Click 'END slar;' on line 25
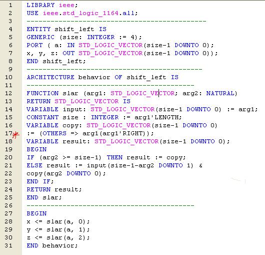 pyautogui.click(x=44, y=197)
